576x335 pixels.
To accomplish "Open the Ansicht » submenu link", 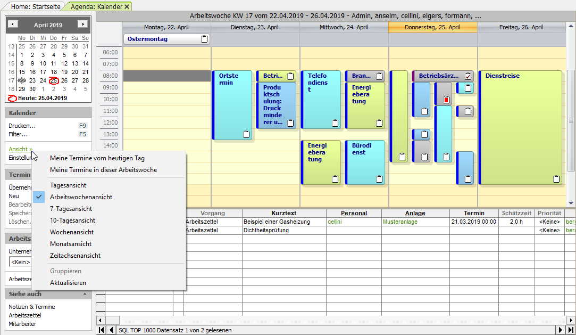I will (x=20, y=149).
